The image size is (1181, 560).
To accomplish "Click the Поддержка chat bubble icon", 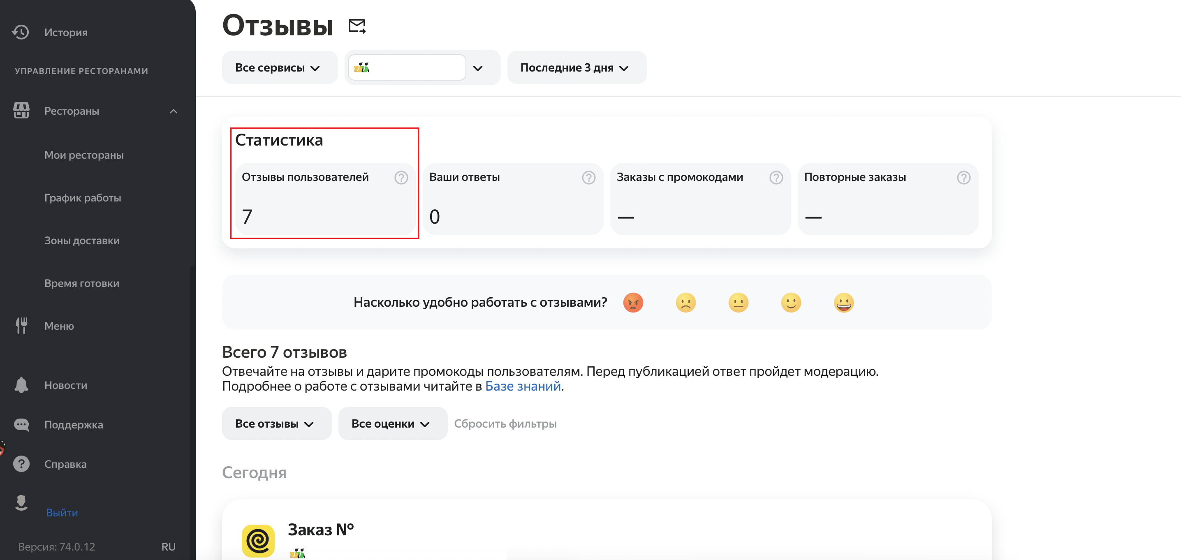I will (21, 424).
